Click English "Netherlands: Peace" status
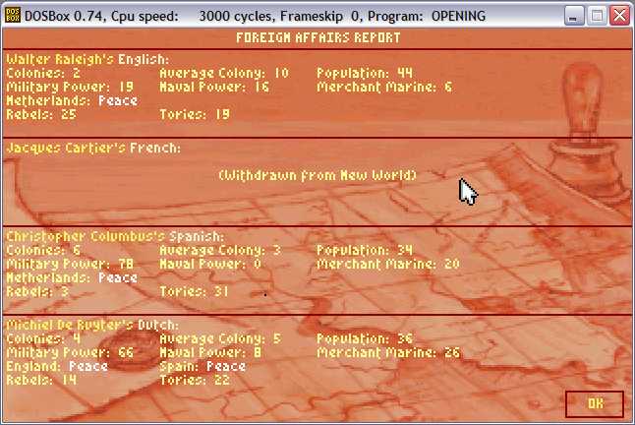This screenshot has width=635, height=425. click(72, 101)
